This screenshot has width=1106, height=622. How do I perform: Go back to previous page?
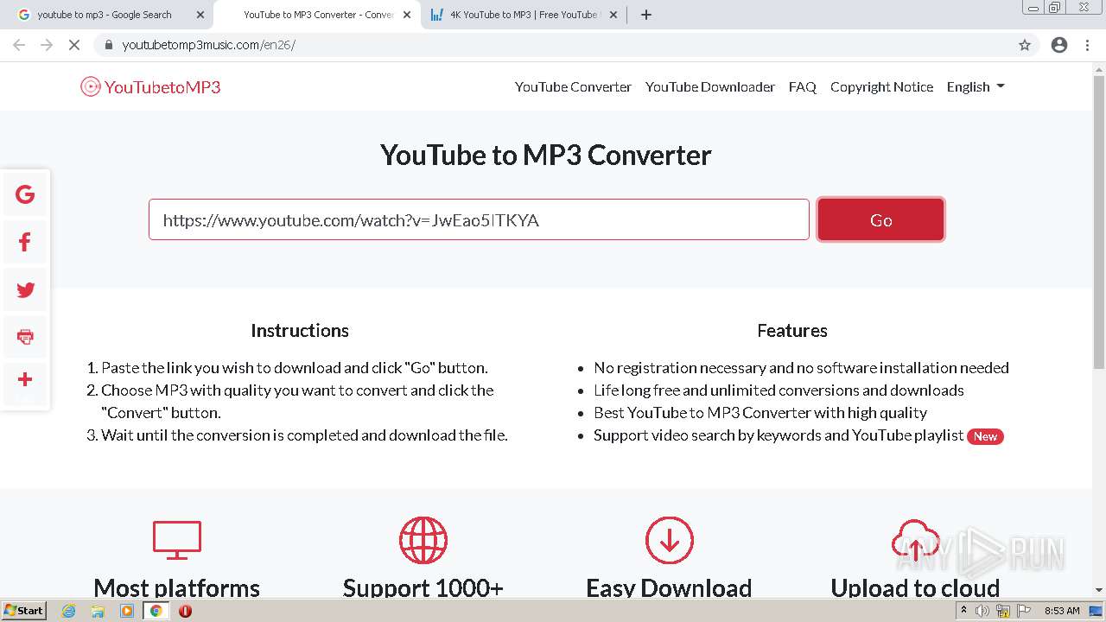(19, 45)
